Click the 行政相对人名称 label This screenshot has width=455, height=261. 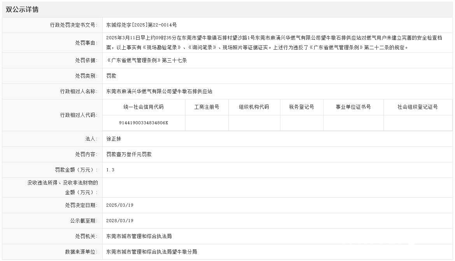(x=79, y=92)
